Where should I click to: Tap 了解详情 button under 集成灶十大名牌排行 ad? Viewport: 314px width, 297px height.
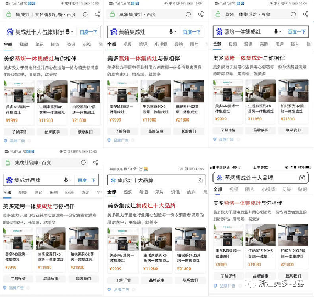[x=19, y=131]
